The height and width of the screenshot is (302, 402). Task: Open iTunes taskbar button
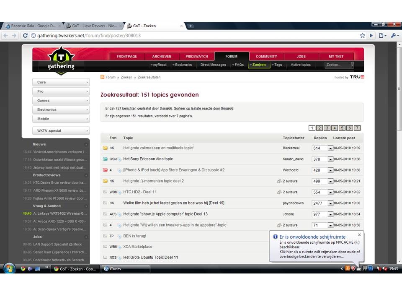pos(126,268)
